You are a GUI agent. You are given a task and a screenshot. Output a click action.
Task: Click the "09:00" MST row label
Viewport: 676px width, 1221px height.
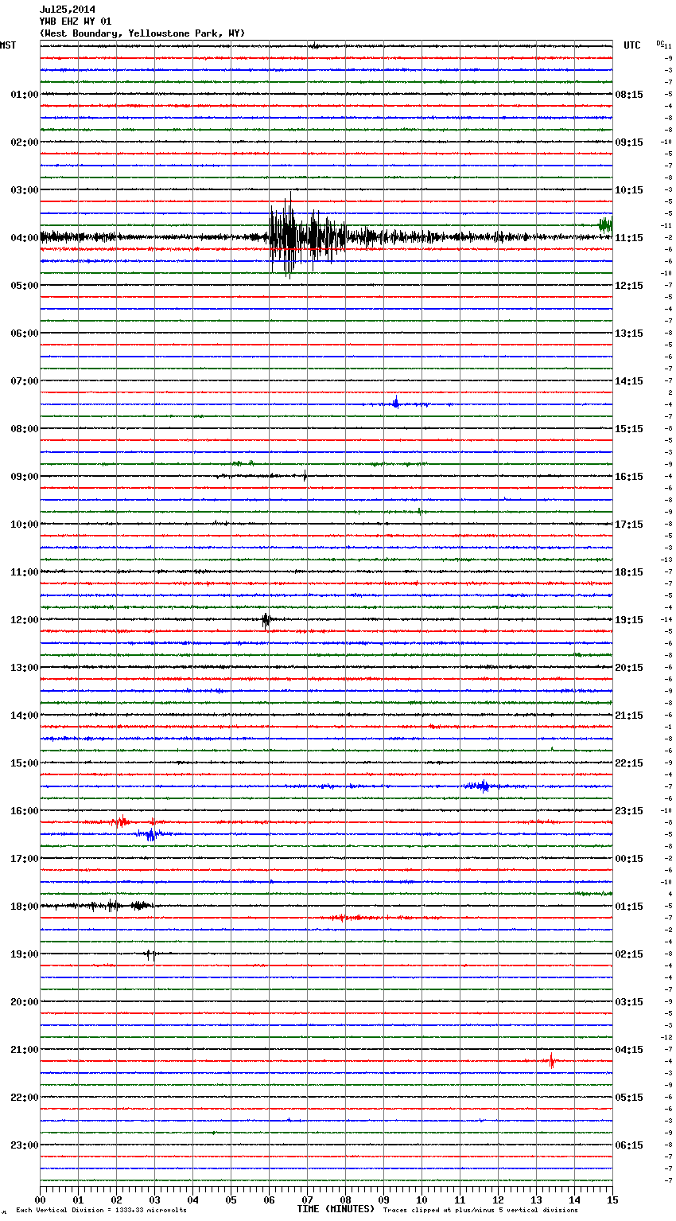click(x=25, y=477)
